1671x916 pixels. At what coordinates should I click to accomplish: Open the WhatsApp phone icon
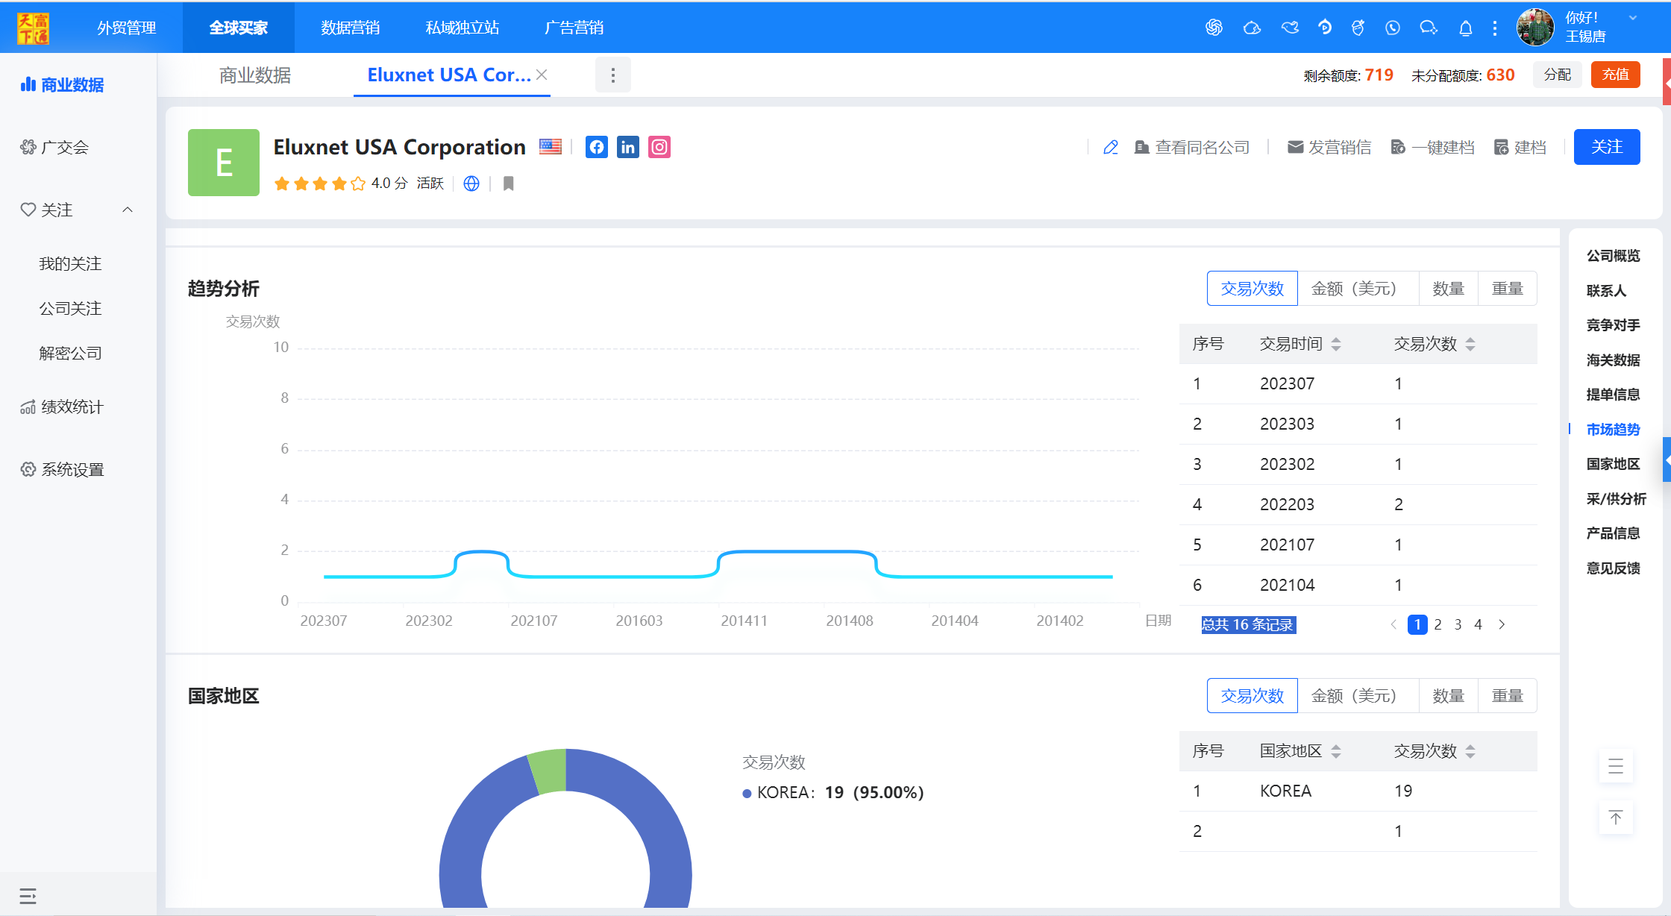[1393, 28]
